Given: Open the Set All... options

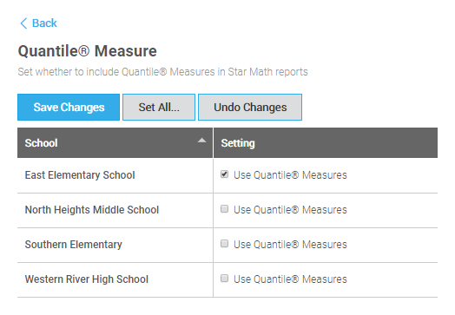Looking at the screenshot, I should 159,107.
